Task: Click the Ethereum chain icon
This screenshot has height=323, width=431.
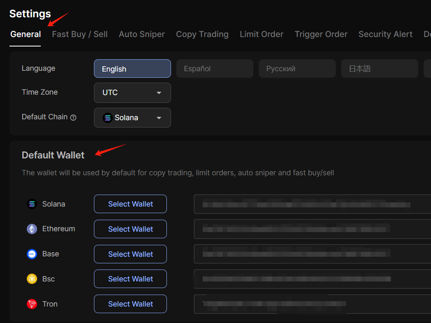Action: point(32,229)
